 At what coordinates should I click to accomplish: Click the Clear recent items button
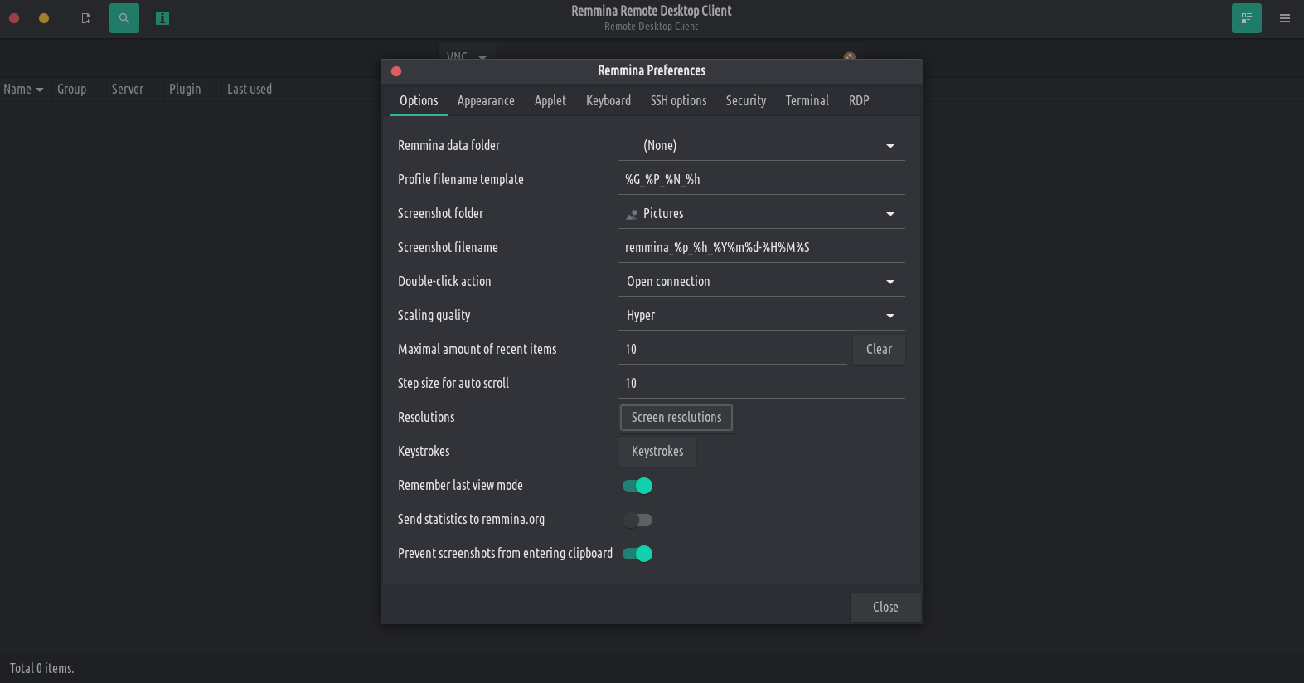click(x=879, y=350)
